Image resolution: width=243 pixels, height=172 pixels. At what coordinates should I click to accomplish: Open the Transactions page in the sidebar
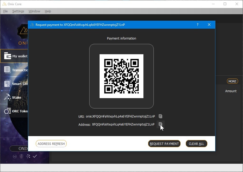coord(14,70)
